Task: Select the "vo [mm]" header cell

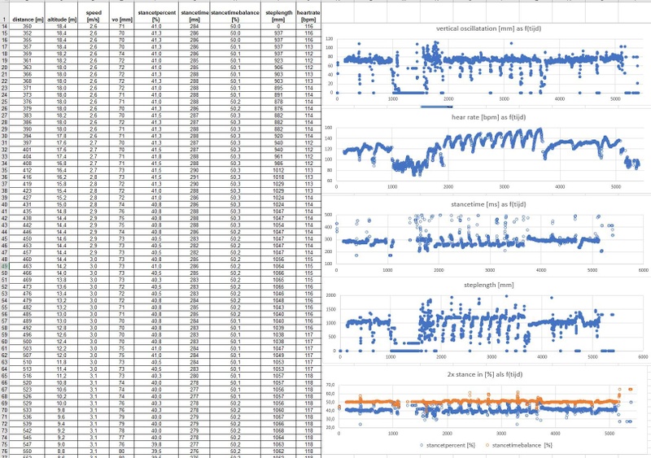Action: 121,13
